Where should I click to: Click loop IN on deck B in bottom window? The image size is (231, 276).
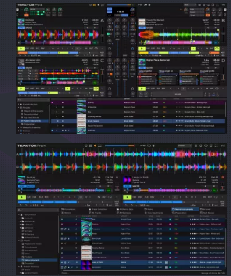[204, 197]
